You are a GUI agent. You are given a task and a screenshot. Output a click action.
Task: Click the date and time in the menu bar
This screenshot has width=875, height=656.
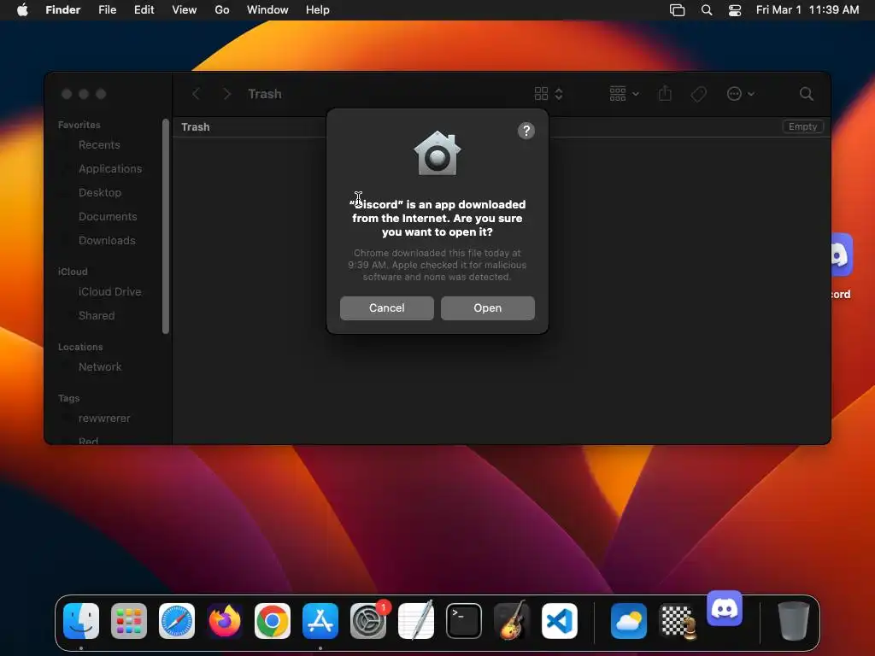click(x=807, y=9)
